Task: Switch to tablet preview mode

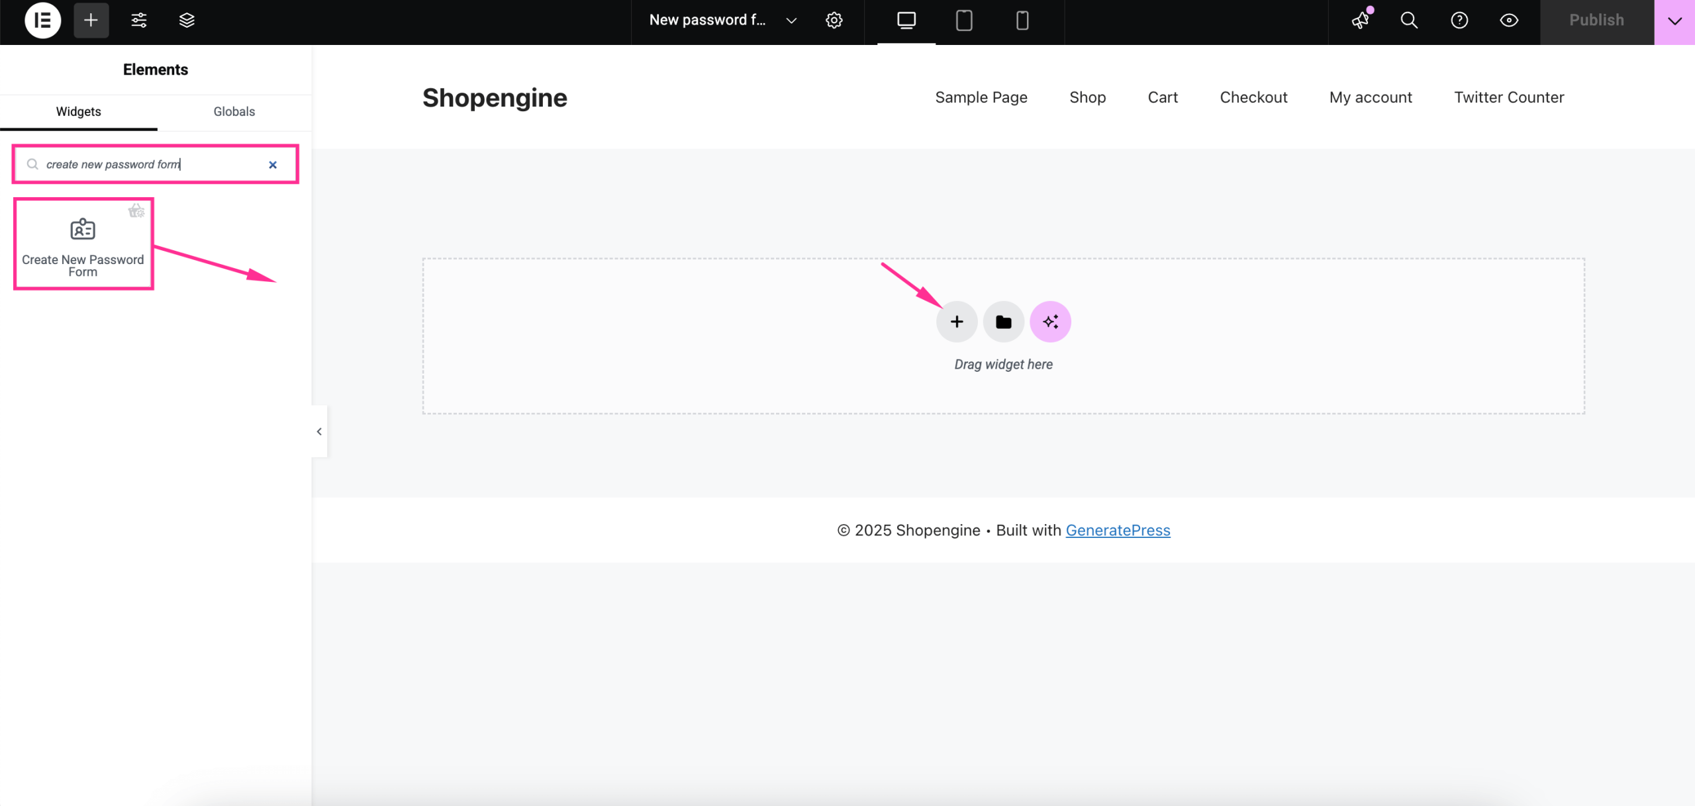Action: 964,21
